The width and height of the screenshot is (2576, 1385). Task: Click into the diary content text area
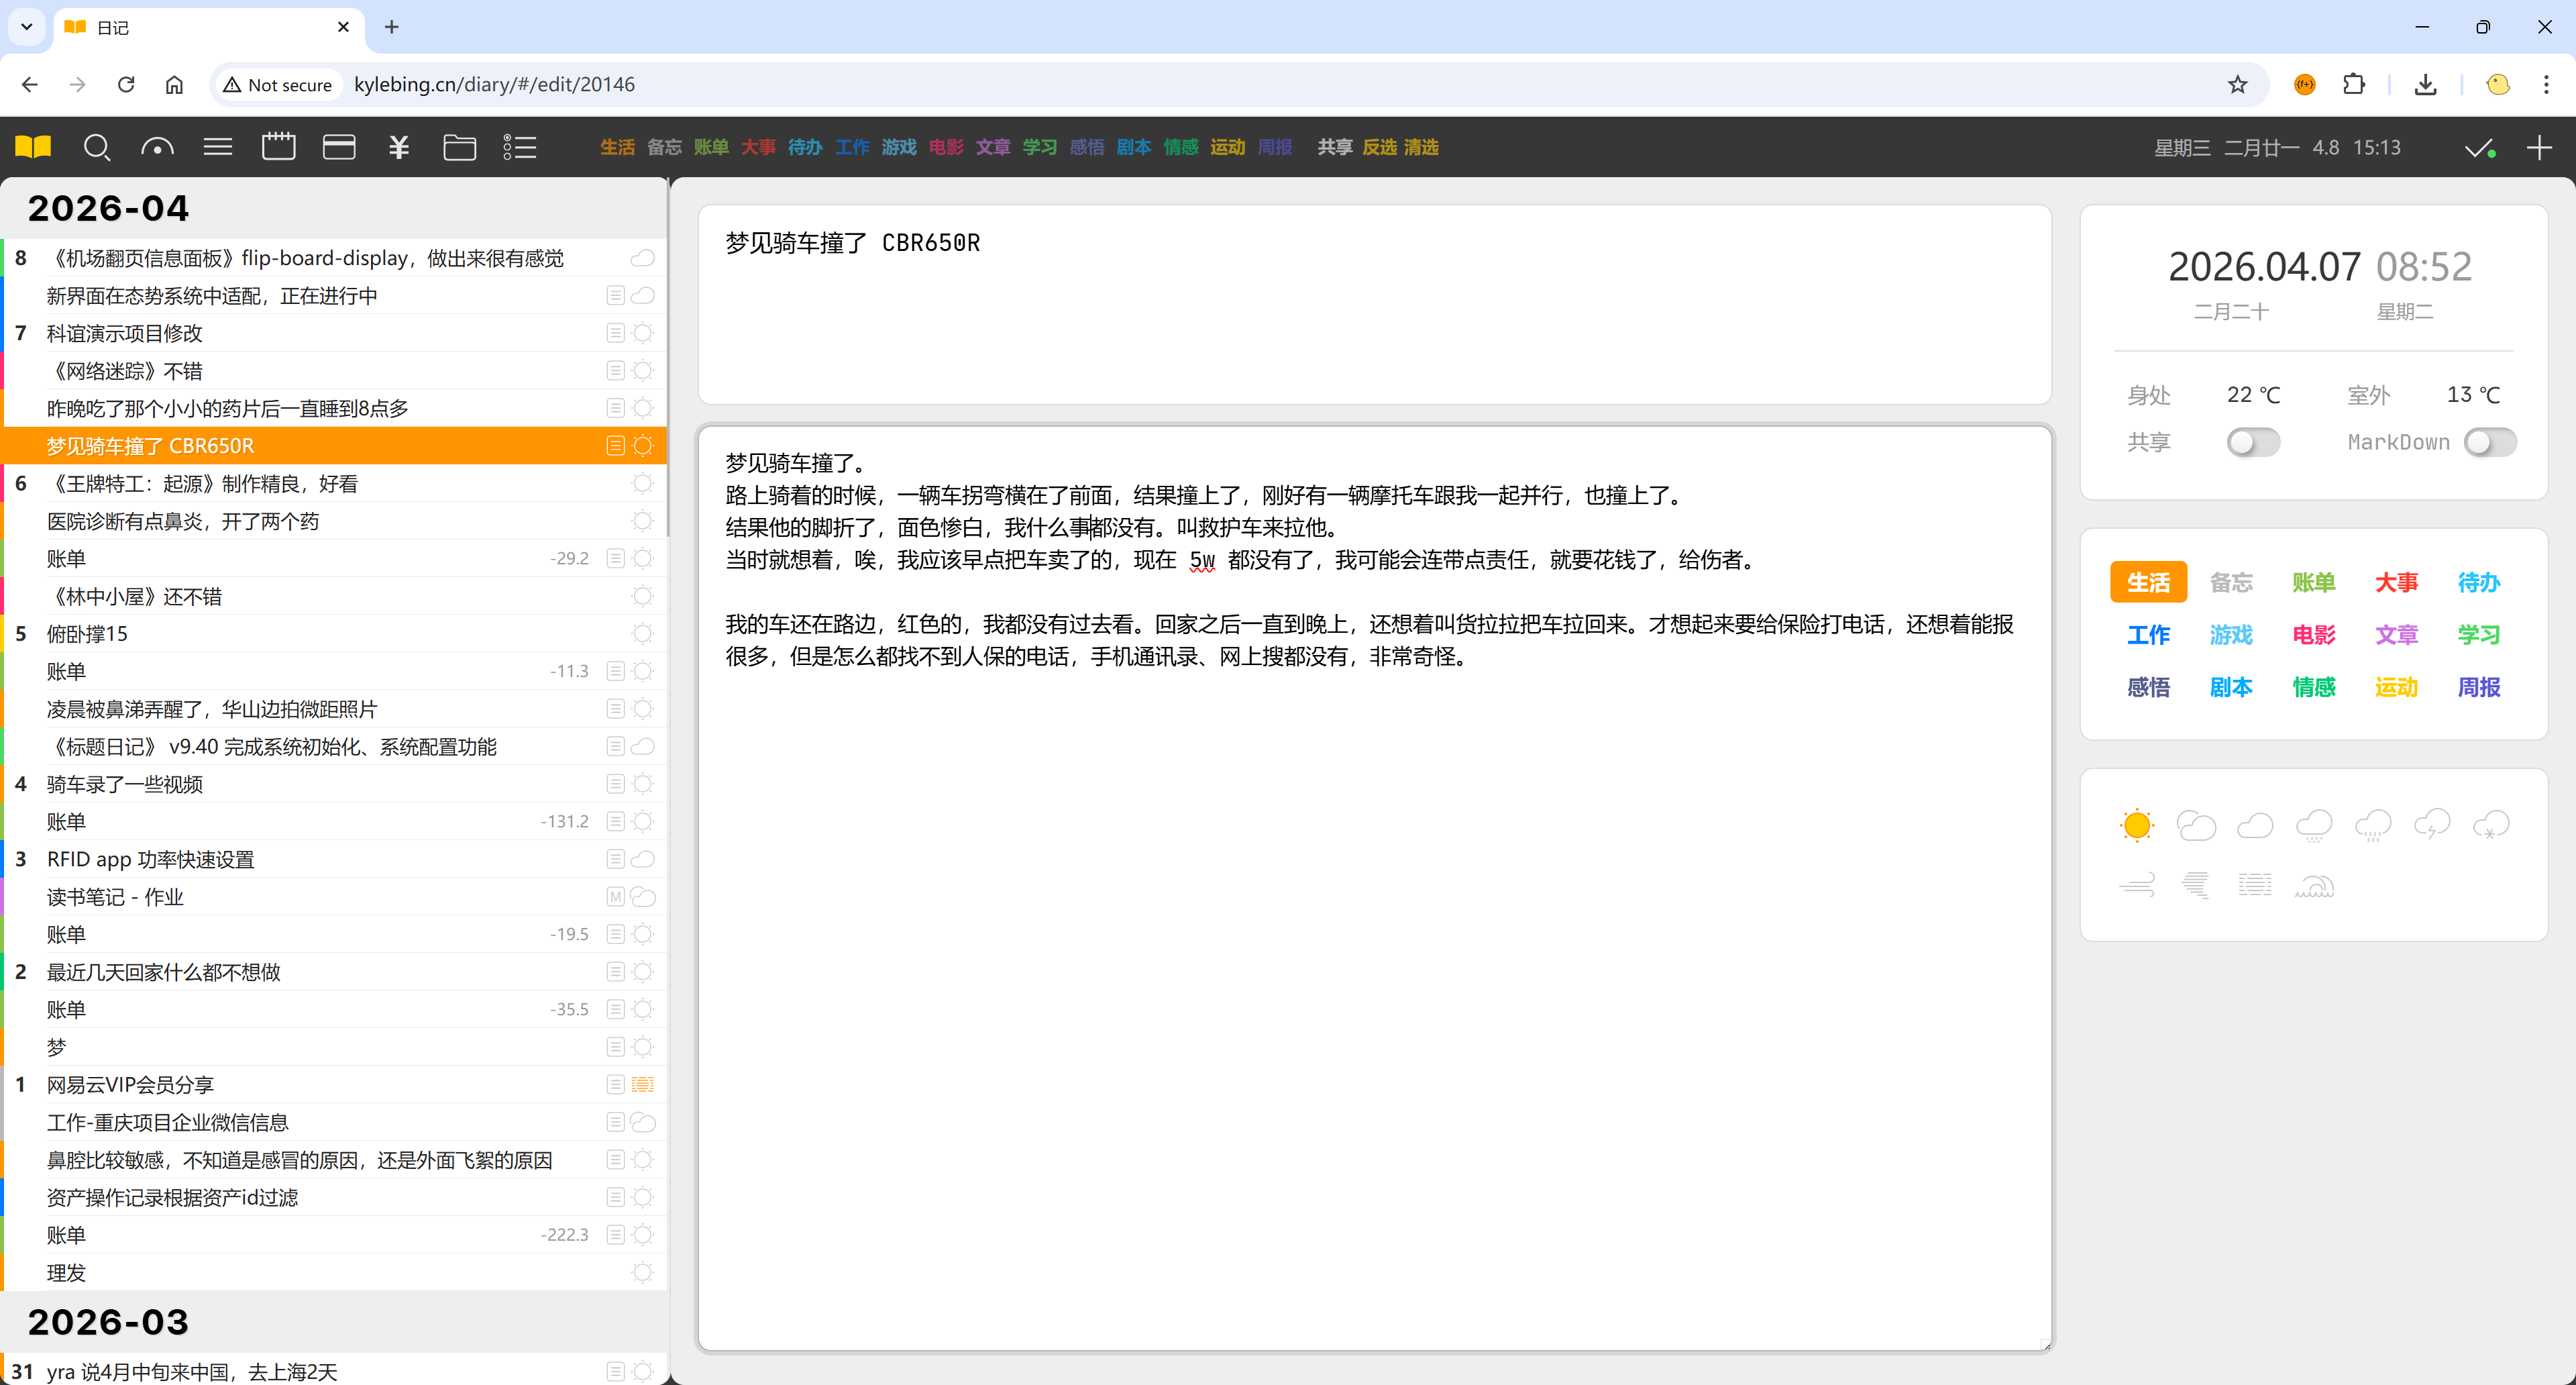coord(1374,888)
